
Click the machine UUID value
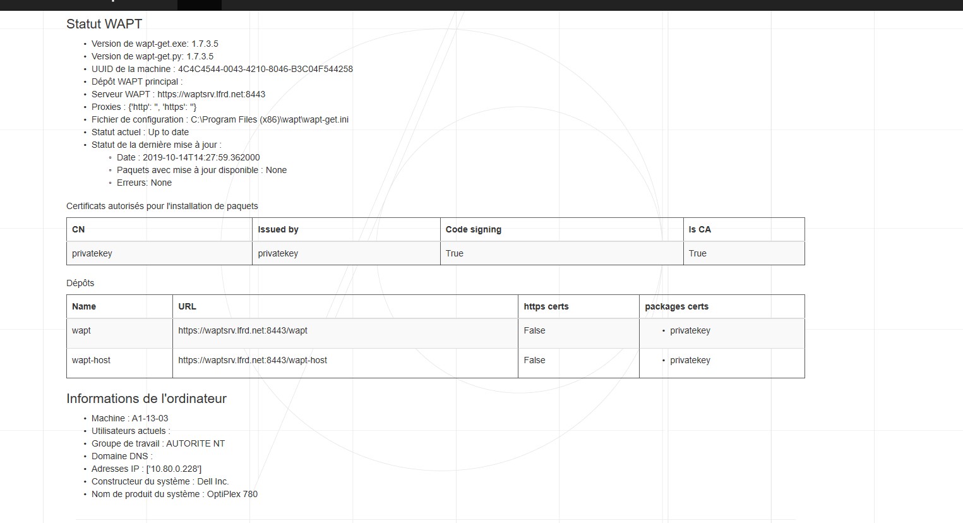[265, 69]
